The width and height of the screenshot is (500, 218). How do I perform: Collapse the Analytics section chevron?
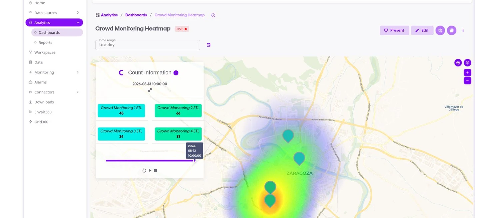click(78, 23)
